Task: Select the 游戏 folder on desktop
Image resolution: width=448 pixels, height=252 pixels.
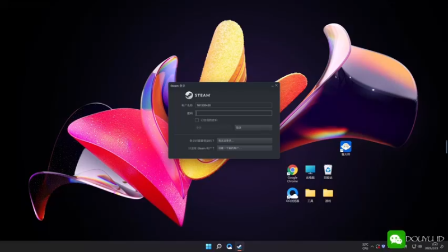Action: pos(328,195)
